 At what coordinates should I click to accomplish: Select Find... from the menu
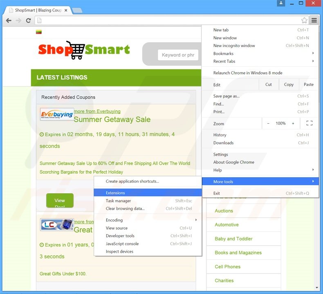[260, 104]
